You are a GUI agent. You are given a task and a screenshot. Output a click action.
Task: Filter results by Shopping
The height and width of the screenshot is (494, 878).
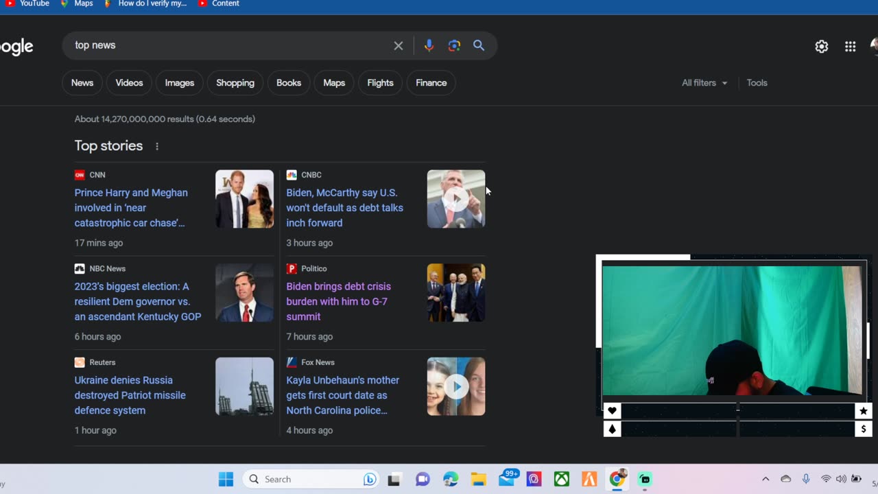(x=235, y=83)
